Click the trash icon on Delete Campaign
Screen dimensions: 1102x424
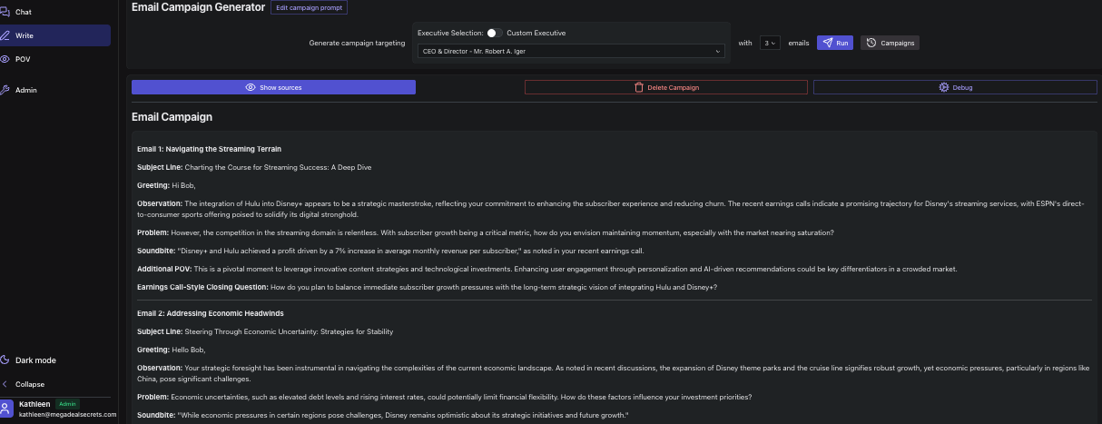pyautogui.click(x=639, y=87)
